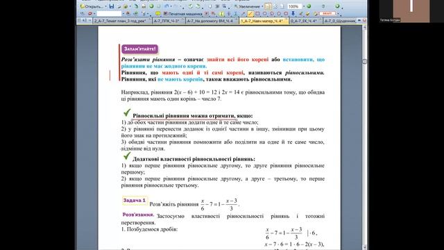444x250 pixels.
Task: Click the 100% zoom level field
Action: pyautogui.click(x=295, y=6)
